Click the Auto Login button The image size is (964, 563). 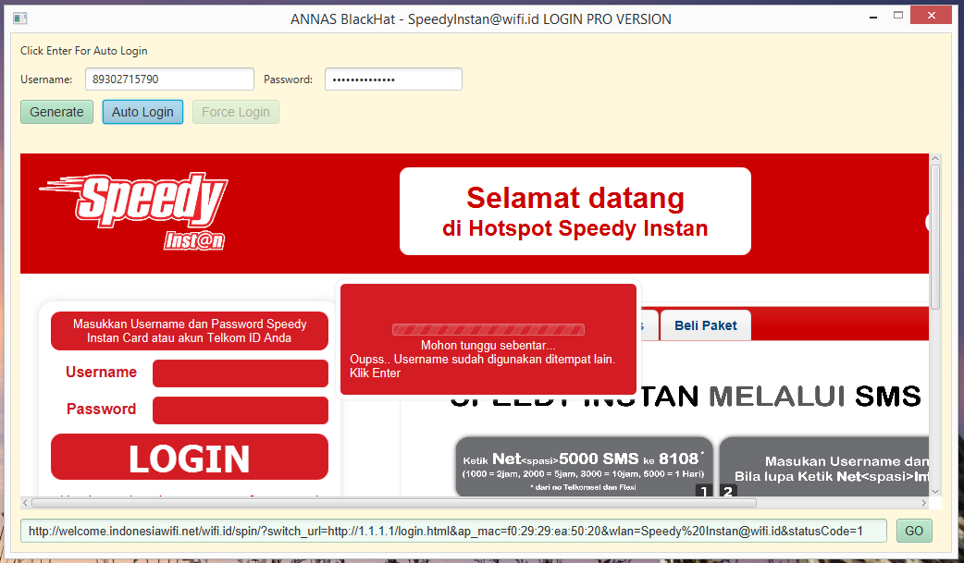[x=142, y=112]
